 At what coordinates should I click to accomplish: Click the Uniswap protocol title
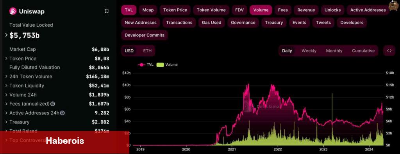pos(32,11)
